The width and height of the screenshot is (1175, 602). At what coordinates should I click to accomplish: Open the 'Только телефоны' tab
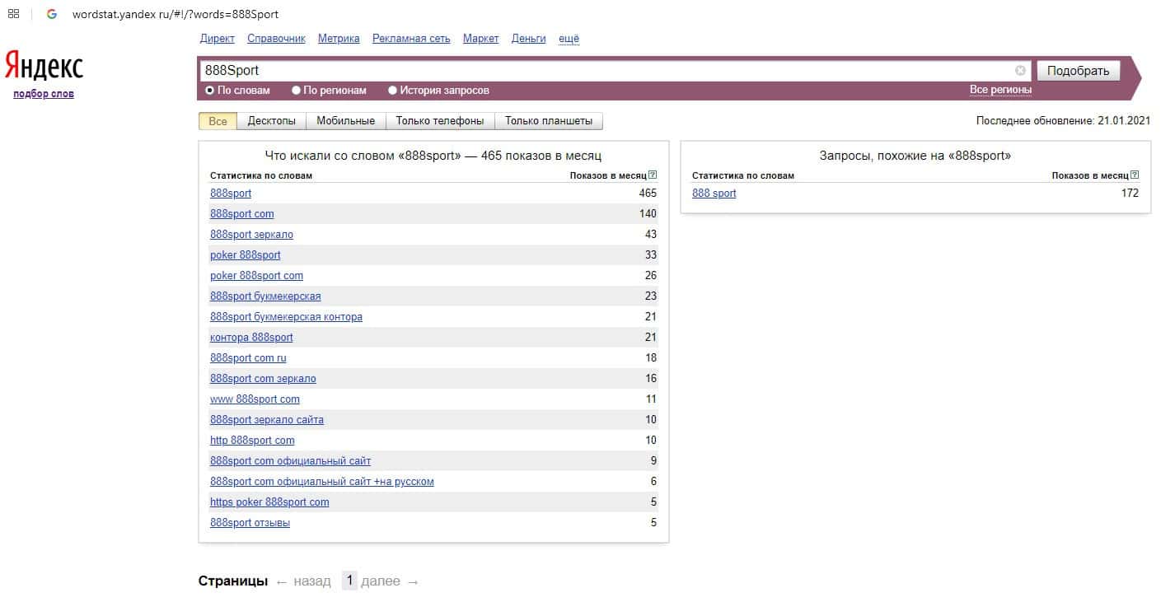439,121
